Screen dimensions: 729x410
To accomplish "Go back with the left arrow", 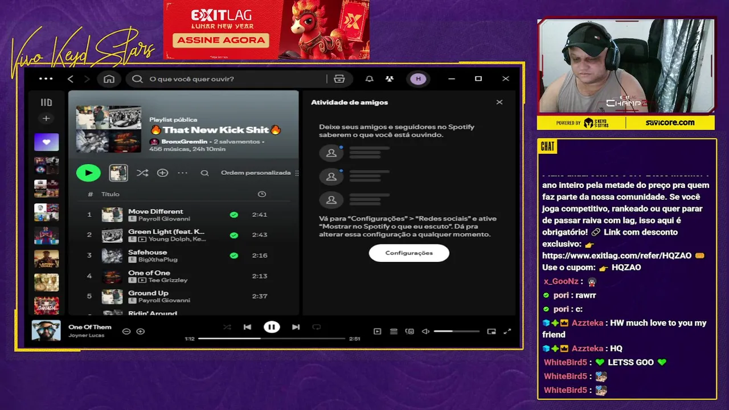I will click(x=70, y=79).
